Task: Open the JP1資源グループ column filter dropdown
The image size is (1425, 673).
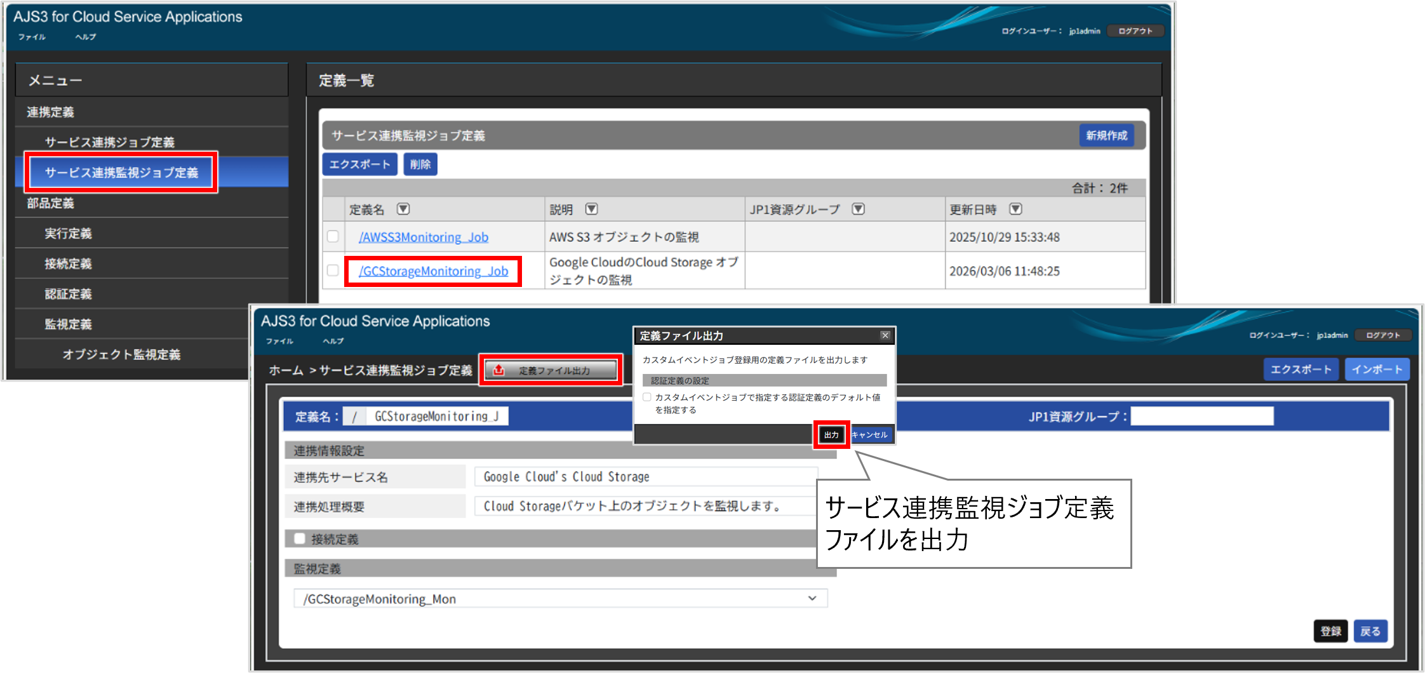Action: click(x=858, y=209)
